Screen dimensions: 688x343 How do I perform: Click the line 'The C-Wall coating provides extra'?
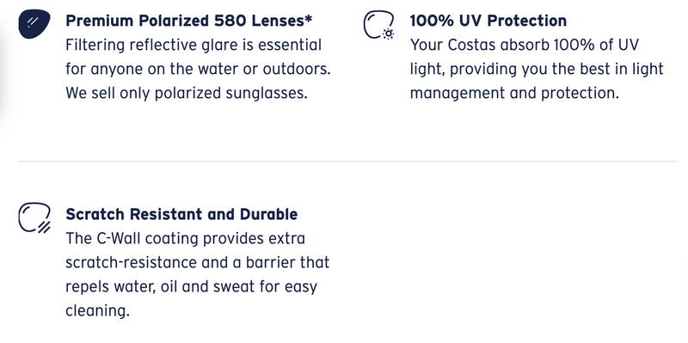pyautogui.click(x=185, y=239)
